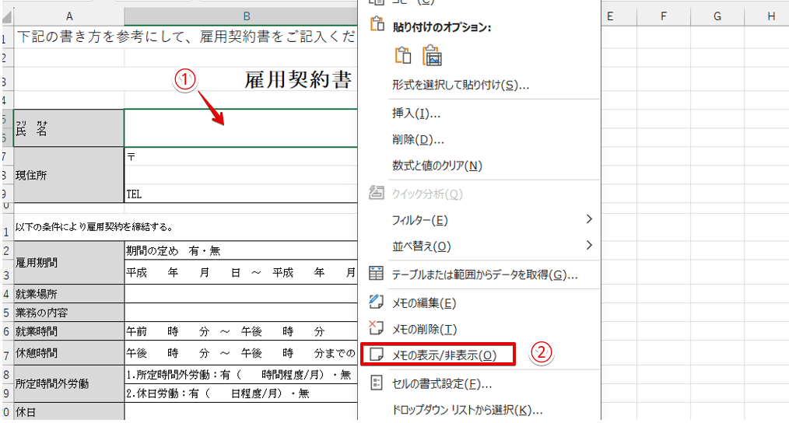Expand the 並べ替え(O) submenu arrow
Screen dimensions: 789x423
tap(589, 246)
